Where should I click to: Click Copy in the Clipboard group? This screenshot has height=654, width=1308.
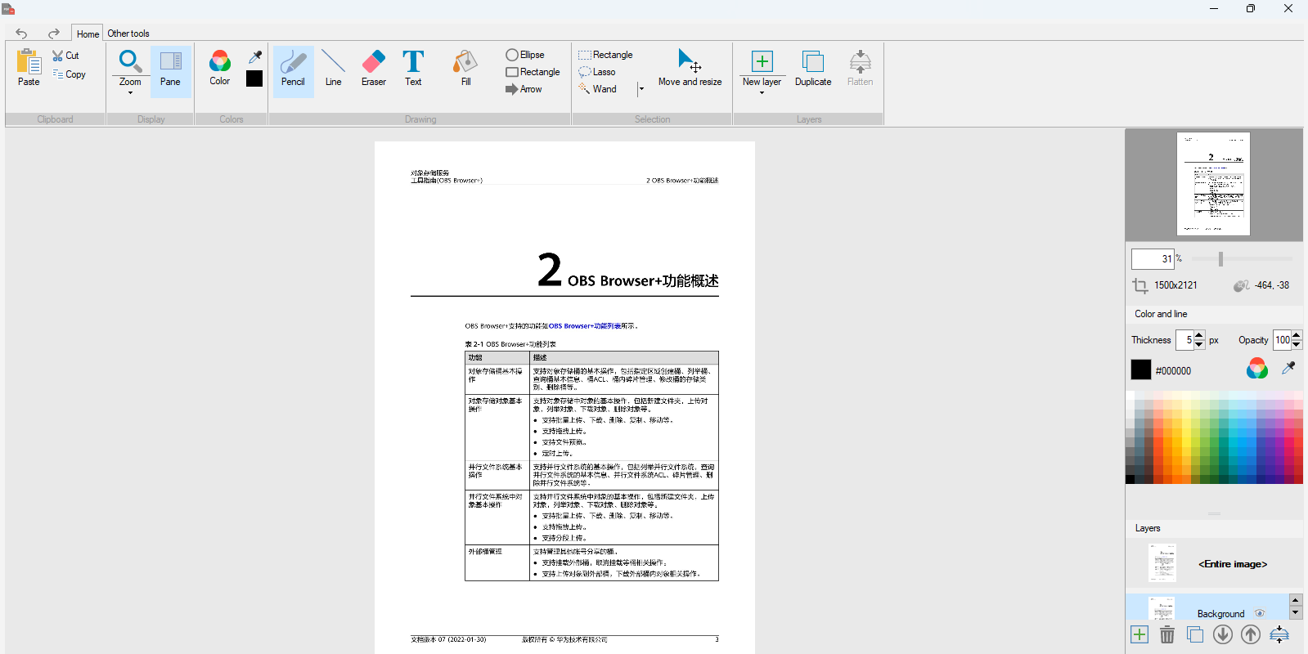(70, 74)
